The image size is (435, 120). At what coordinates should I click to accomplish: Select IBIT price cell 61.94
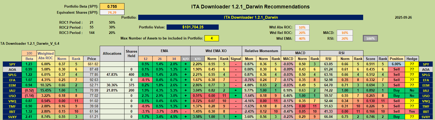coord(92,111)
